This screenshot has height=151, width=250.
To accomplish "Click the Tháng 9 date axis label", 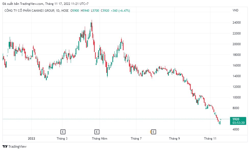I will [174, 139].
